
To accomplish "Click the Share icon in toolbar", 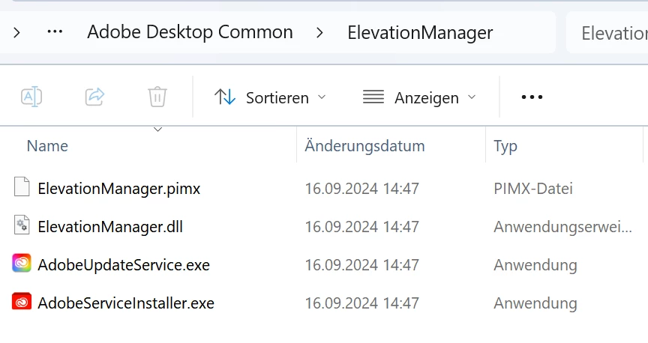I will pyautogui.click(x=94, y=97).
